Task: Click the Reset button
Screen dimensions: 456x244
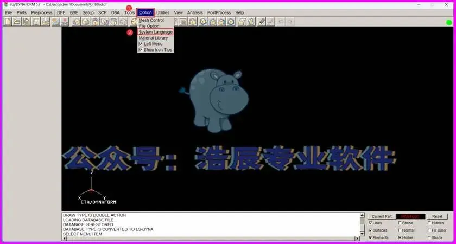Action: click(x=437, y=216)
